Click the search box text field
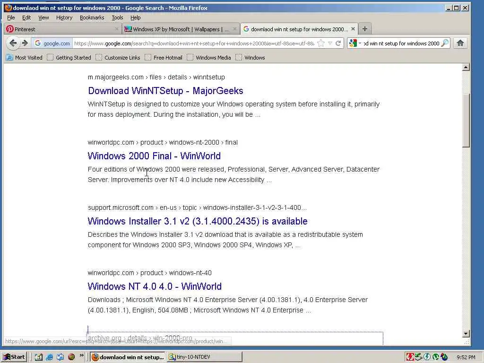This screenshot has width=484, height=363. 401,43
